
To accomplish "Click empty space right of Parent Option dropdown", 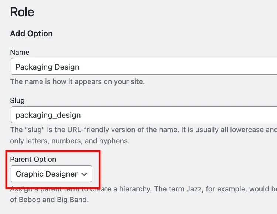I will (x=166, y=174).
